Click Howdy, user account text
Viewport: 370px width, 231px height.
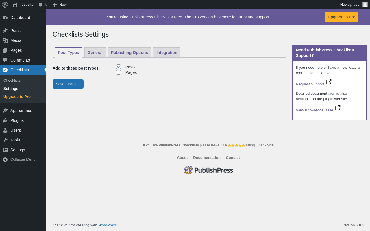tap(350, 5)
